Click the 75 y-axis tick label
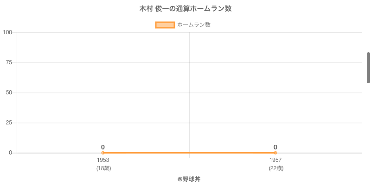 point(9,62)
